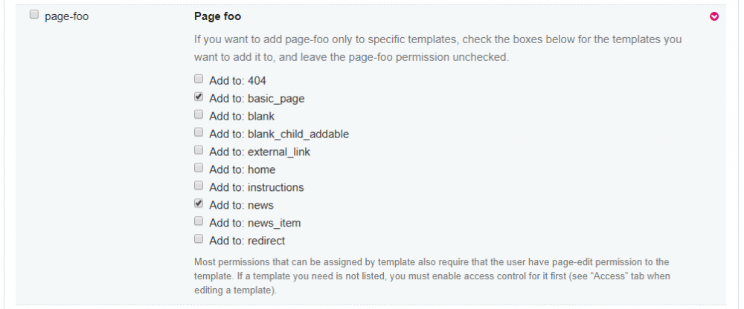Collapse the Page foo details chevron

[714, 16]
